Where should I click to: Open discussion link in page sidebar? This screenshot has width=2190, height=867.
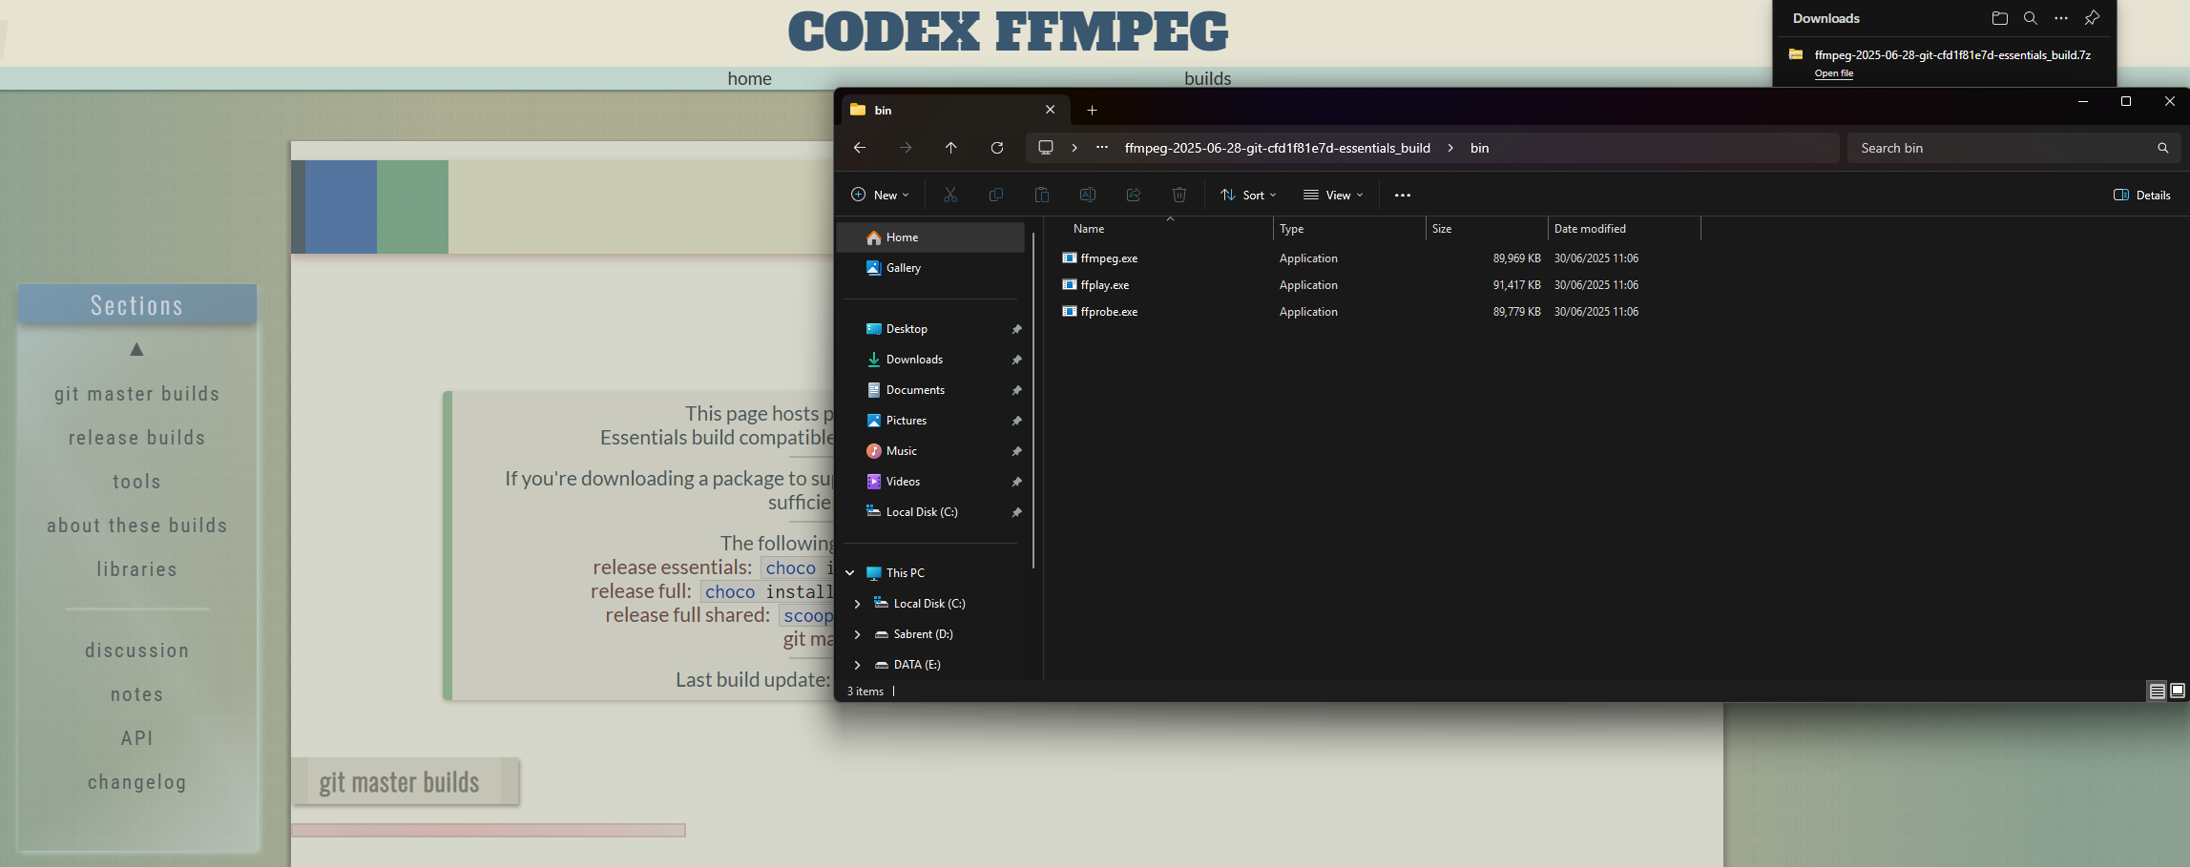[137, 650]
